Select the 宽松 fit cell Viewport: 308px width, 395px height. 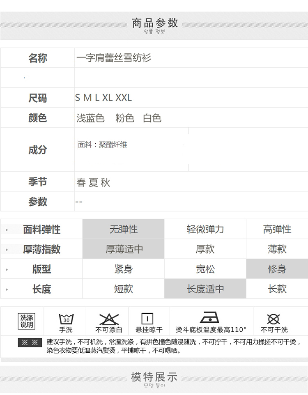(x=205, y=269)
